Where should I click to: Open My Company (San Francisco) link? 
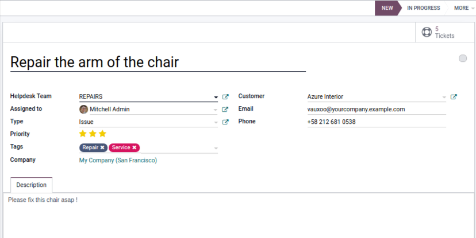click(x=118, y=161)
